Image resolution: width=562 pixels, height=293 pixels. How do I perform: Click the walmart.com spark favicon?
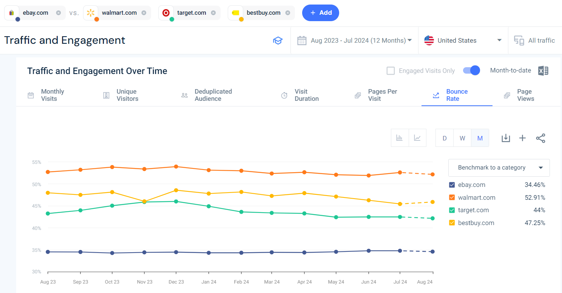coord(90,13)
